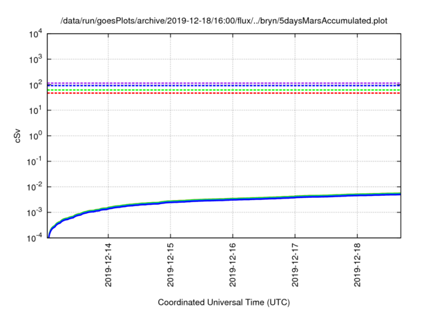The image size is (442, 309).
Task: Click the purple dashed threshold line
Action: click(224, 83)
